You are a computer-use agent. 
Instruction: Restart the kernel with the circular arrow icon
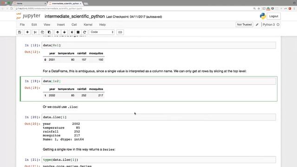[84, 32]
